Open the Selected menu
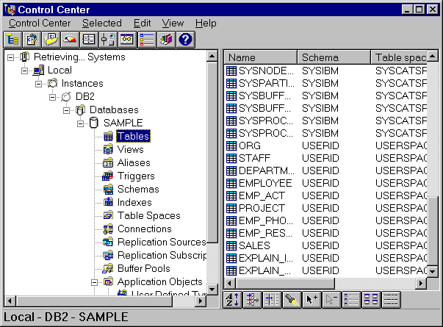443x327 pixels. [x=101, y=24]
